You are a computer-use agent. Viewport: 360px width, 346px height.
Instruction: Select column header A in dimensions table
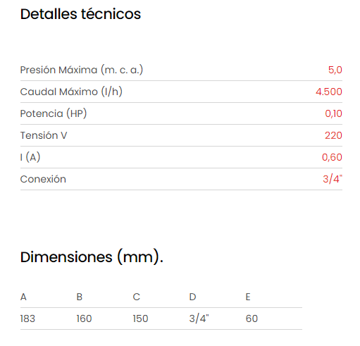tap(23, 297)
